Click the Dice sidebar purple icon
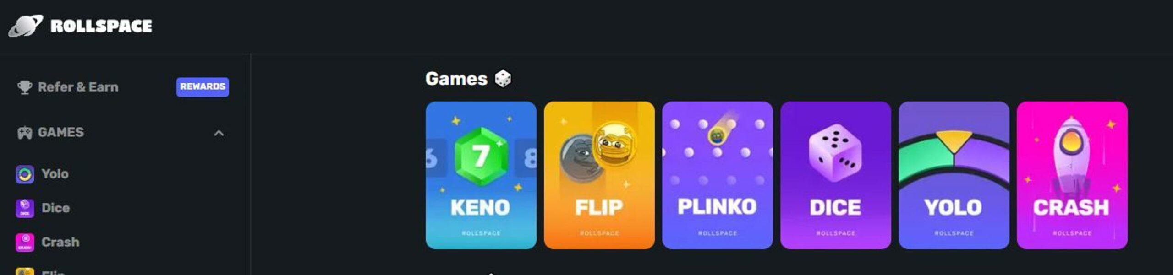 pyautogui.click(x=25, y=208)
